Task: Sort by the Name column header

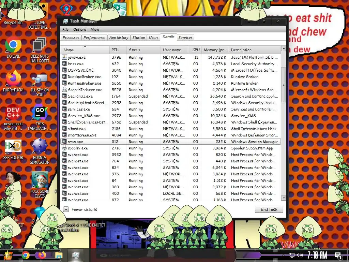Action: click(x=85, y=50)
